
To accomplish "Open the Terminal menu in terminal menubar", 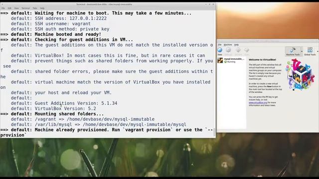I will [25, 8].
